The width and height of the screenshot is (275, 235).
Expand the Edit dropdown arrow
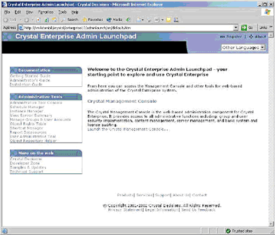[x=163, y=20]
